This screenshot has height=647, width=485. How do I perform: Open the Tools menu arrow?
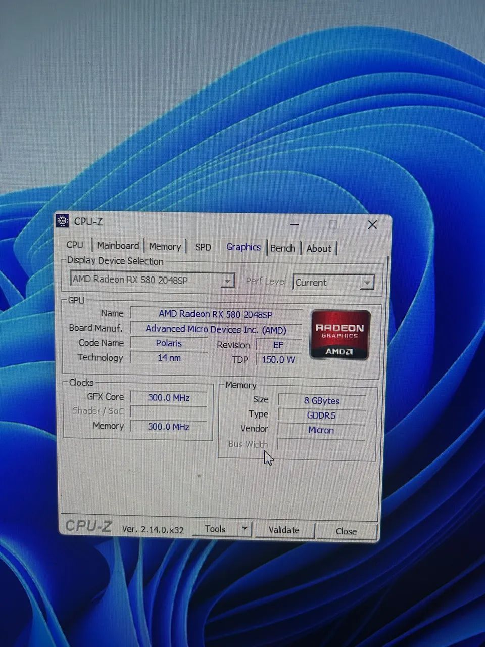[x=244, y=529]
